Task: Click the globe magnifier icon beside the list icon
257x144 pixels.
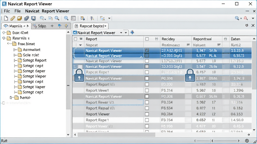Action: coord(57,18)
